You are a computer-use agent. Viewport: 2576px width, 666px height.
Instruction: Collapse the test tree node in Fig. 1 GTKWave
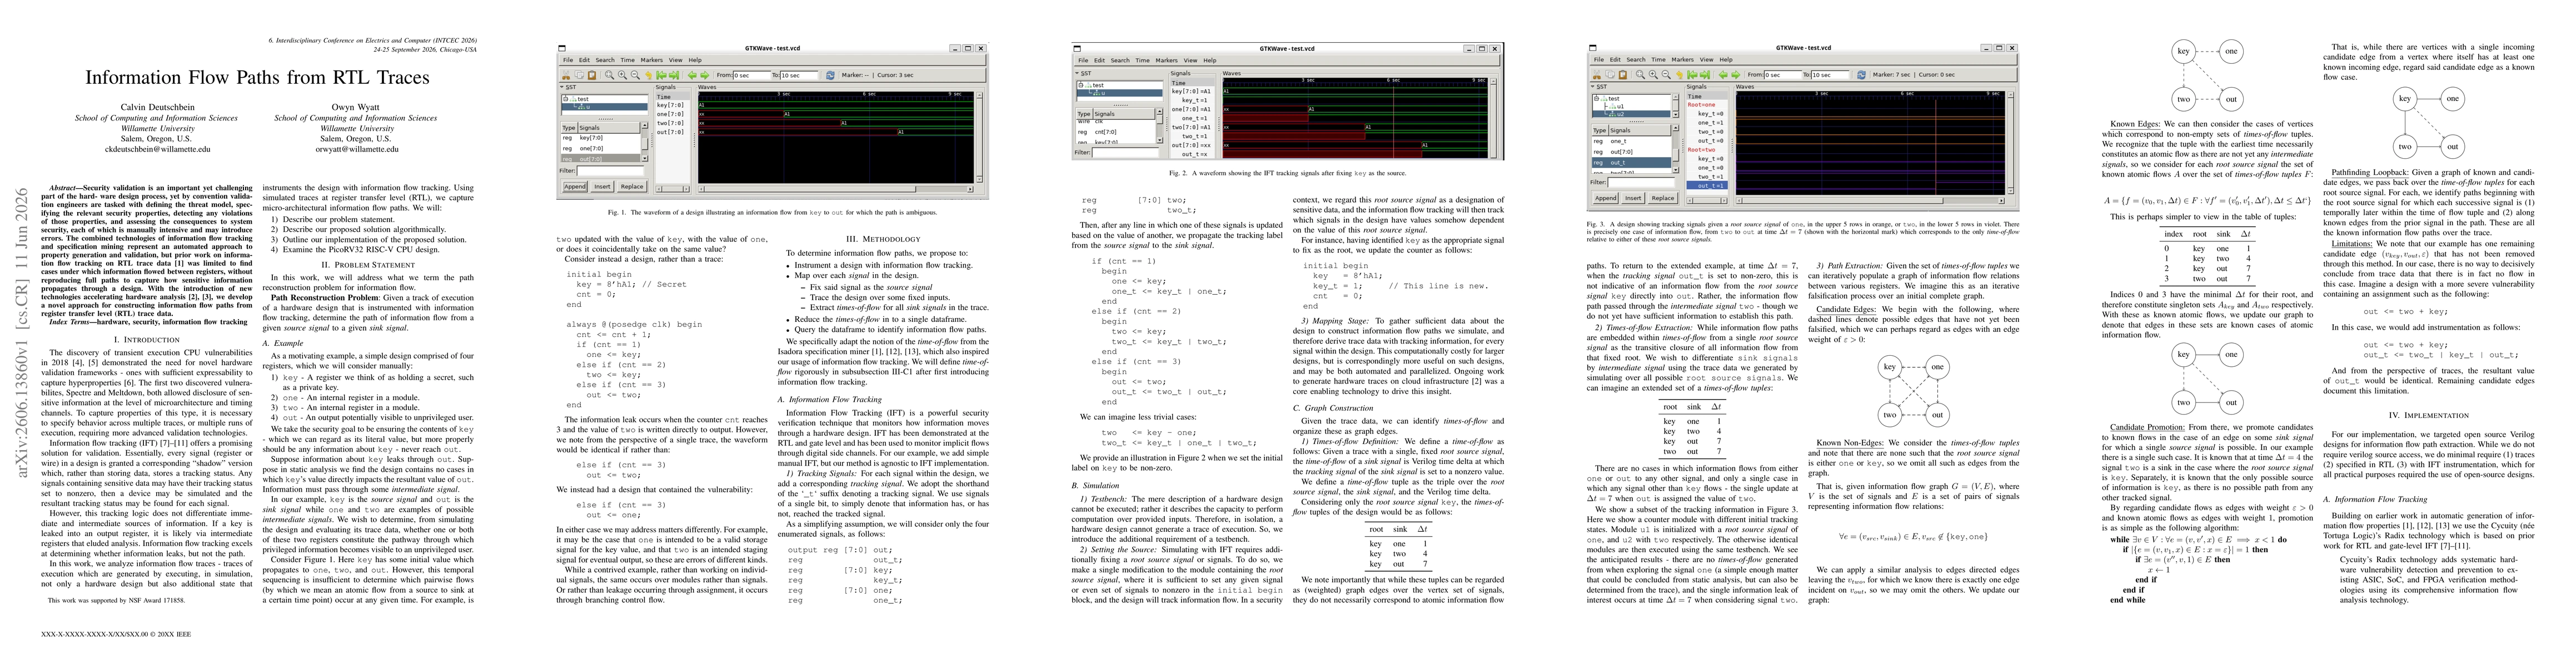[566, 99]
